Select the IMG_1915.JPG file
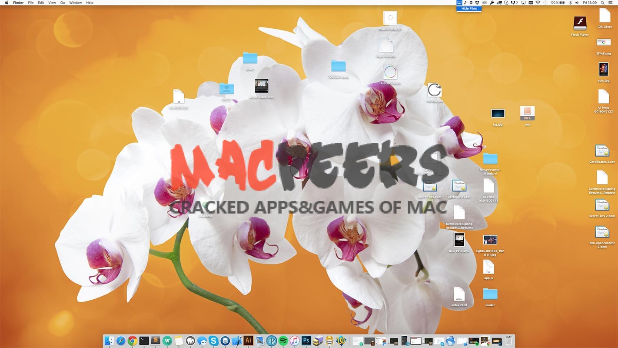Screen dimensions: 618x348 pos(459,240)
